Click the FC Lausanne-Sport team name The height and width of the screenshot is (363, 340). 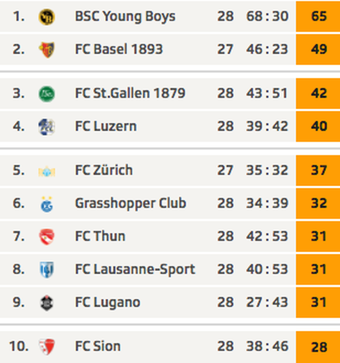135,269
